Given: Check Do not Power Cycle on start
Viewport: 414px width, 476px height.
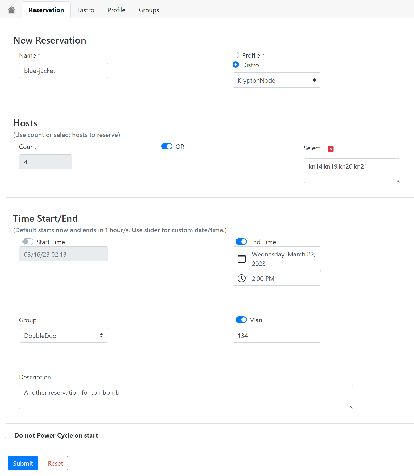Looking at the screenshot, I should click(8, 435).
